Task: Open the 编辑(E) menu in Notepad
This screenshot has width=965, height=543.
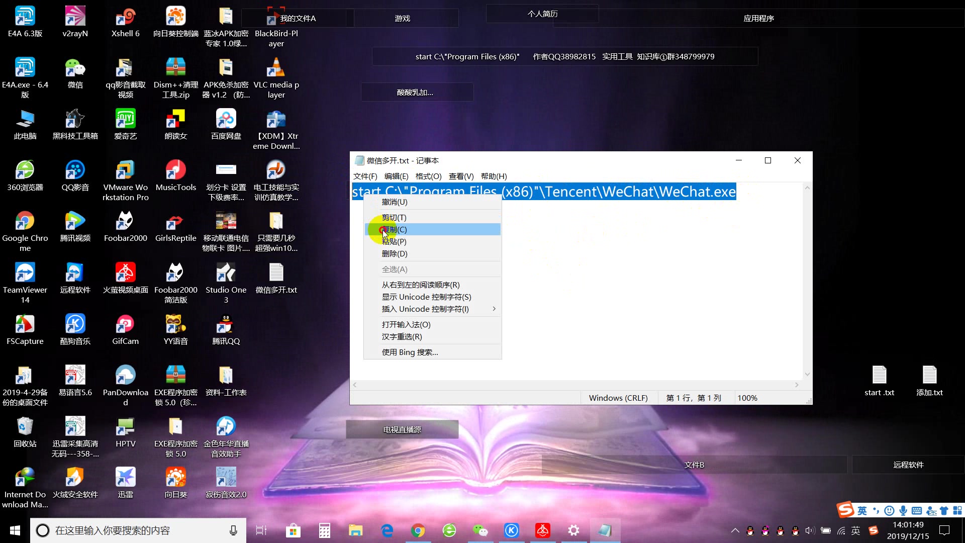Action: pyautogui.click(x=396, y=176)
